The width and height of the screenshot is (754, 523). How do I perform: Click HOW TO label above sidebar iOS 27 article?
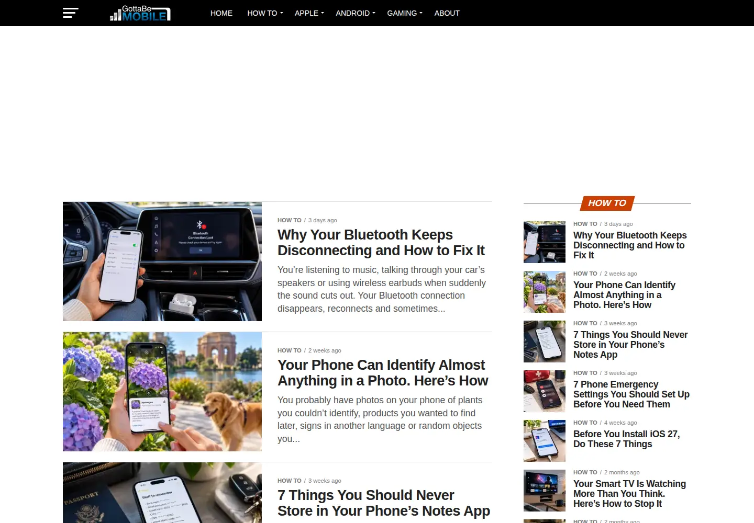click(585, 423)
